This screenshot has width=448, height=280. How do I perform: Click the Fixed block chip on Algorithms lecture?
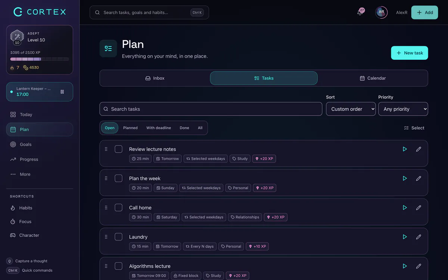pos(186,276)
